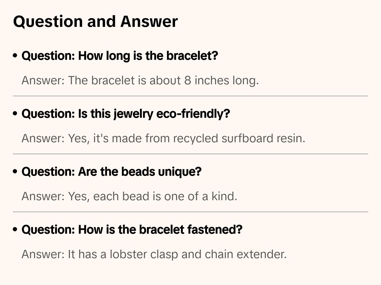Click the bullet before the eco-friendly question

pos(15,114)
